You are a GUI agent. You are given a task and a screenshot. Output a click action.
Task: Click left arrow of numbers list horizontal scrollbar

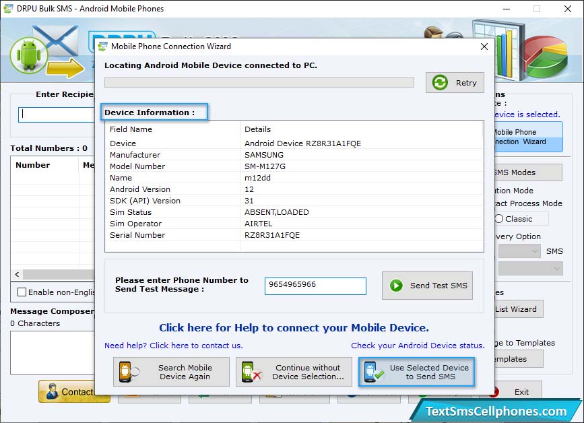click(17, 274)
